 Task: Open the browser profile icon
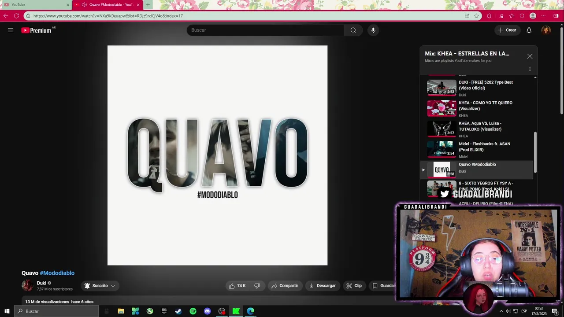[533, 16]
